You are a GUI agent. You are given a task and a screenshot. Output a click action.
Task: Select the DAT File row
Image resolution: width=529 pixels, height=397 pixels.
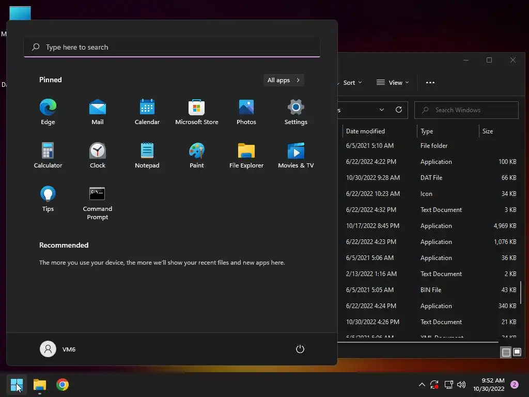pos(429,178)
